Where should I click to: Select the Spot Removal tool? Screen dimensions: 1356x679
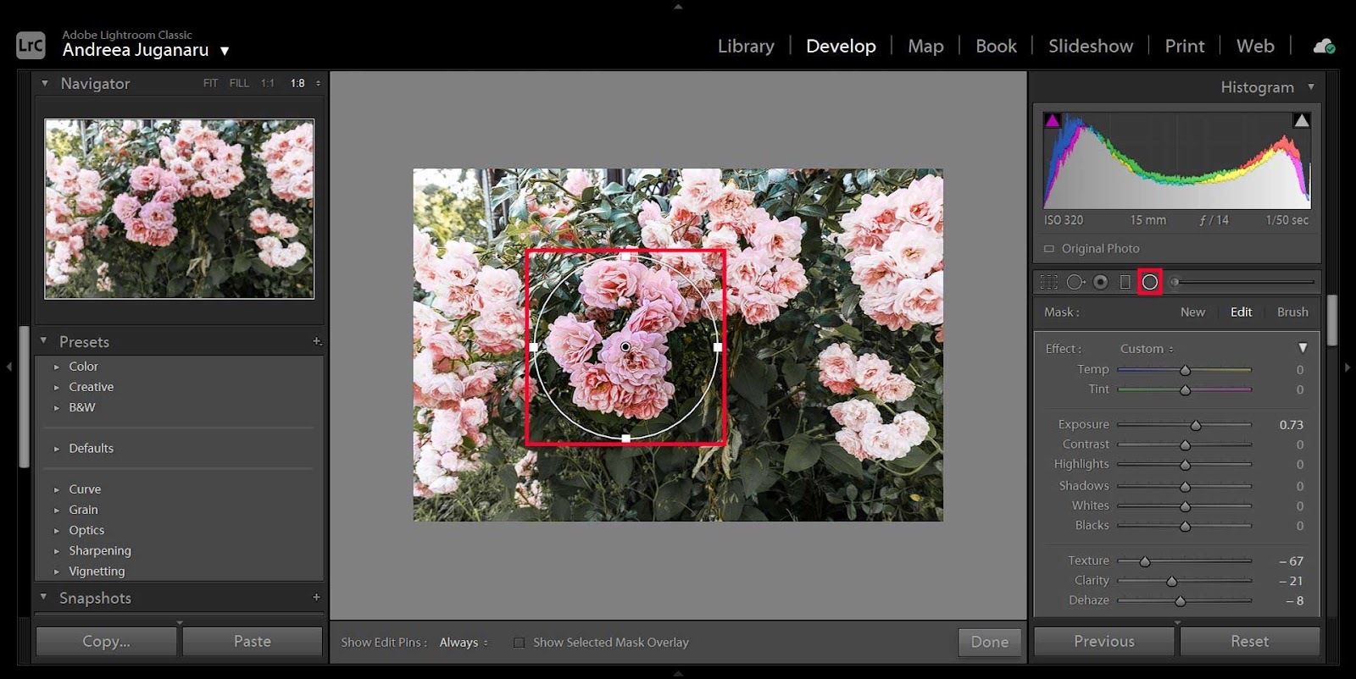point(1075,282)
